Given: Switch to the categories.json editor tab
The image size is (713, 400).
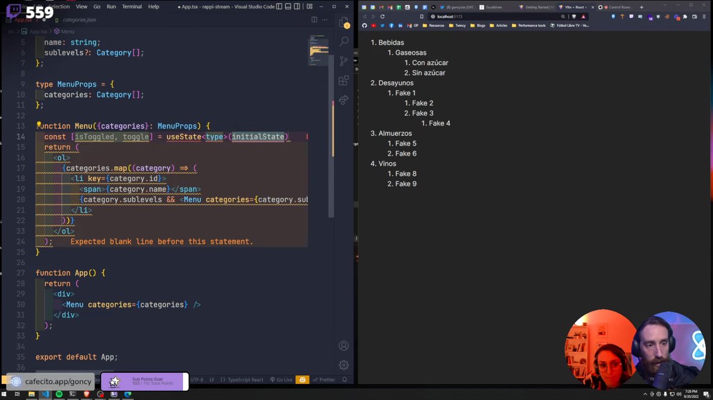Looking at the screenshot, I should pos(78,20).
